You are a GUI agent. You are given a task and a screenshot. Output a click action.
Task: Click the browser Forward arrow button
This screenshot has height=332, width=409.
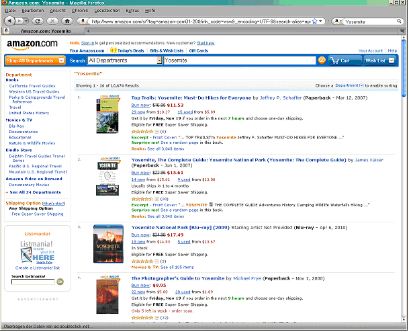pos(19,21)
